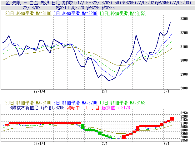Click the '3100' axis label on upper chart
This screenshot has height=148, width=195.
pyautogui.click(x=184, y=47)
